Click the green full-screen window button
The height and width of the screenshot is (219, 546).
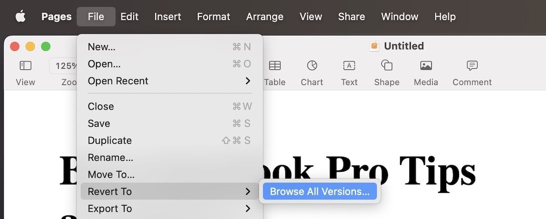coord(45,46)
